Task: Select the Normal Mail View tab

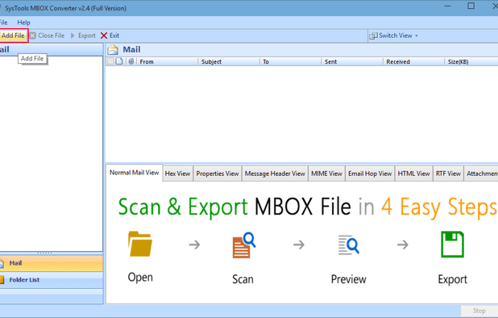Action: point(134,173)
